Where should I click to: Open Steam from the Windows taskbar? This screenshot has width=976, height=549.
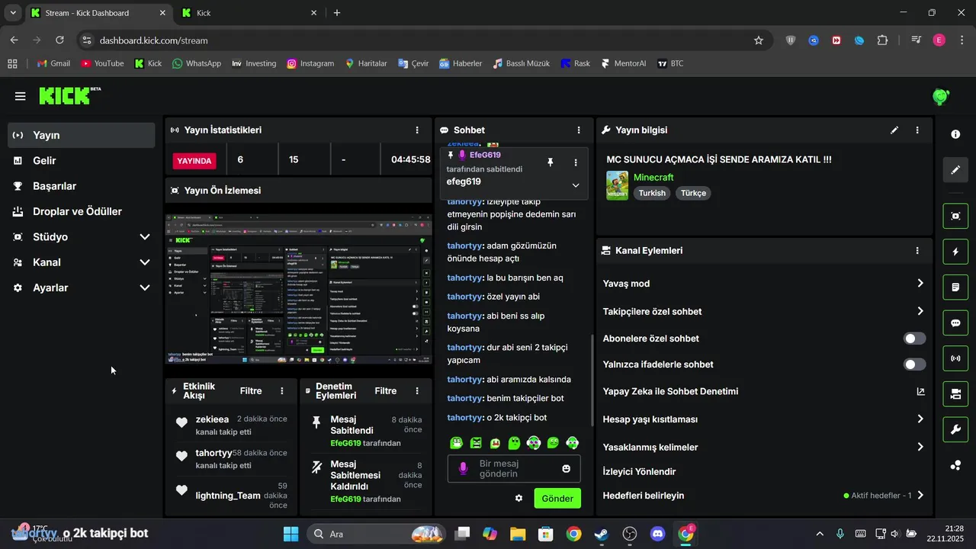602,534
